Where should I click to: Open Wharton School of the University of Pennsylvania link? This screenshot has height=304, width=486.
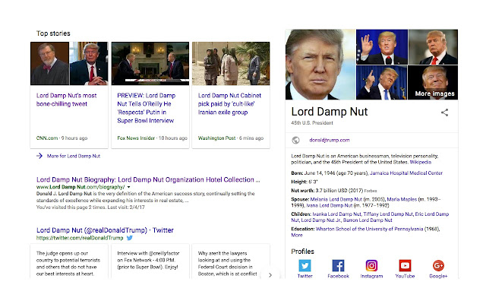pos(369,230)
